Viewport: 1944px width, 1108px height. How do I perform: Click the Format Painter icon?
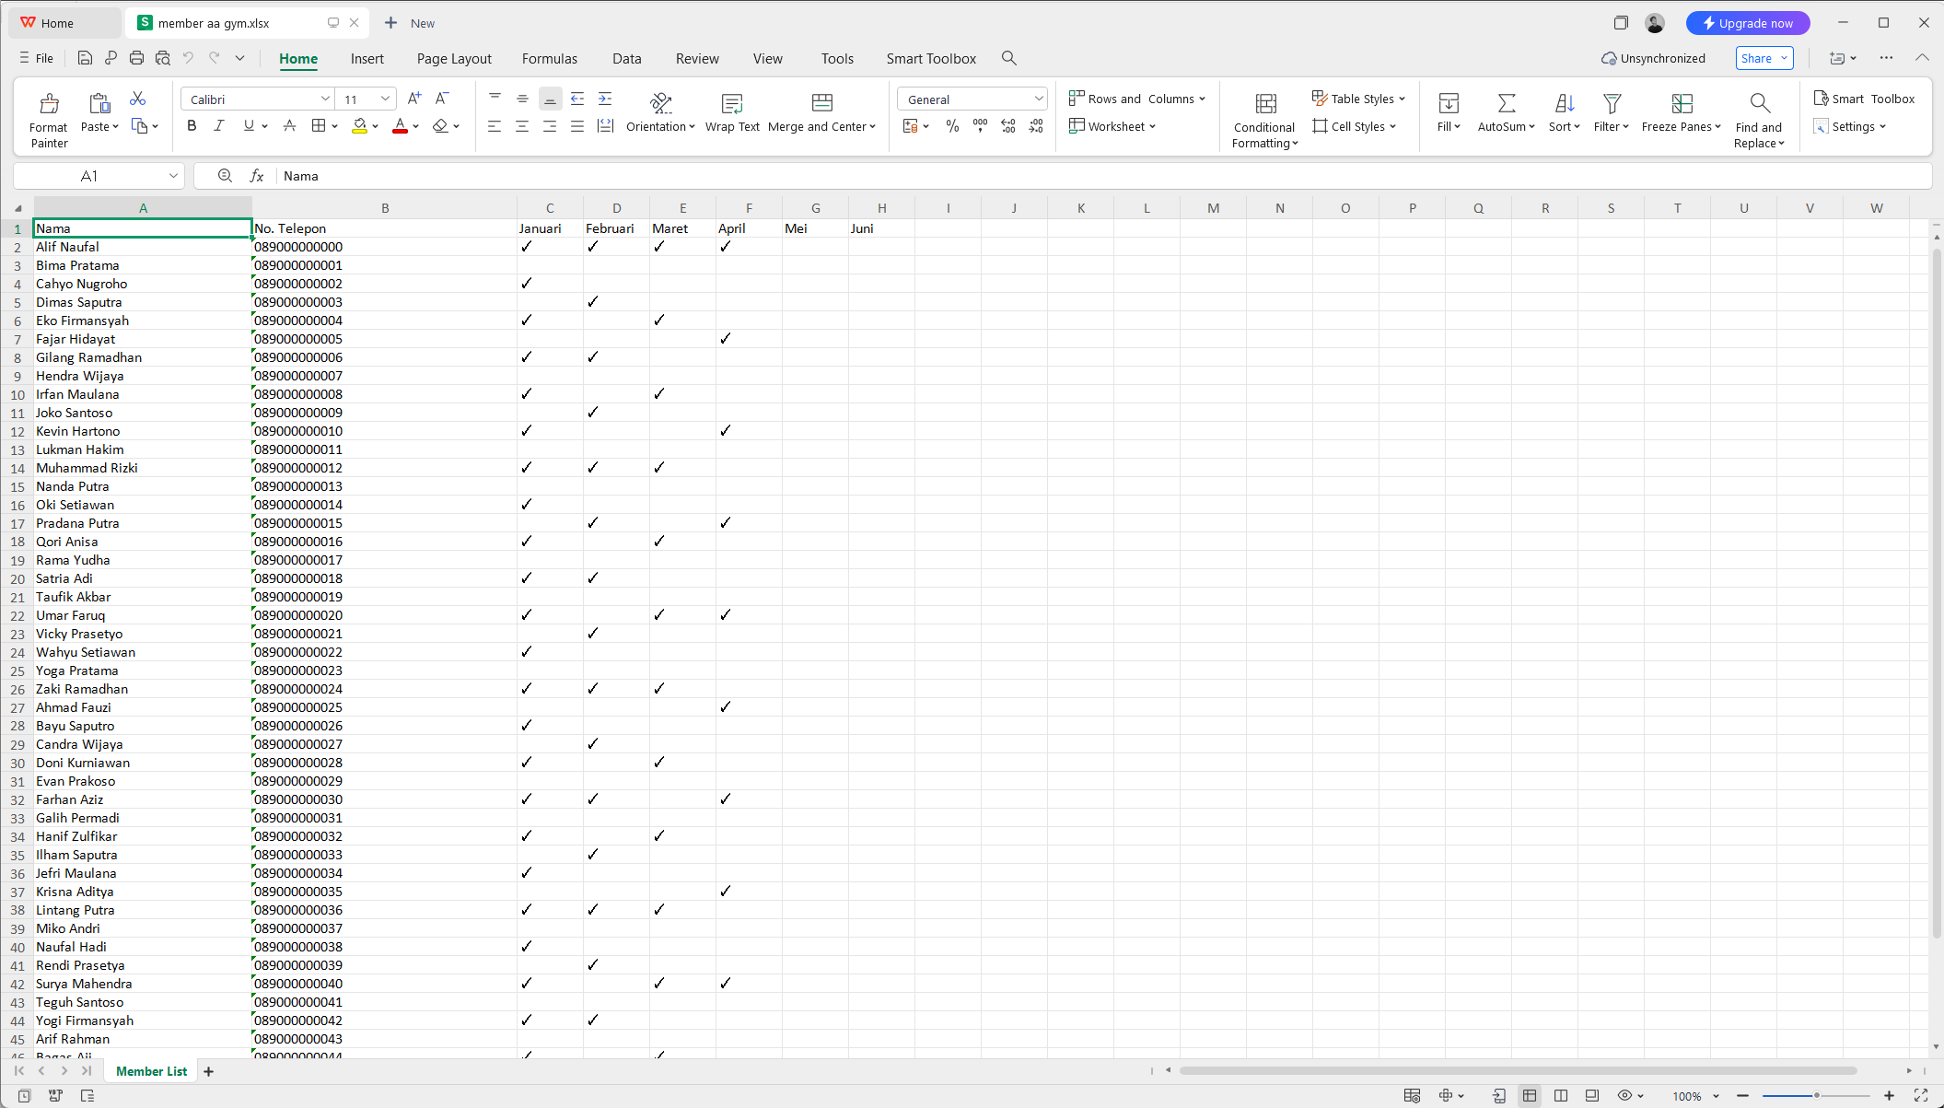[49, 103]
